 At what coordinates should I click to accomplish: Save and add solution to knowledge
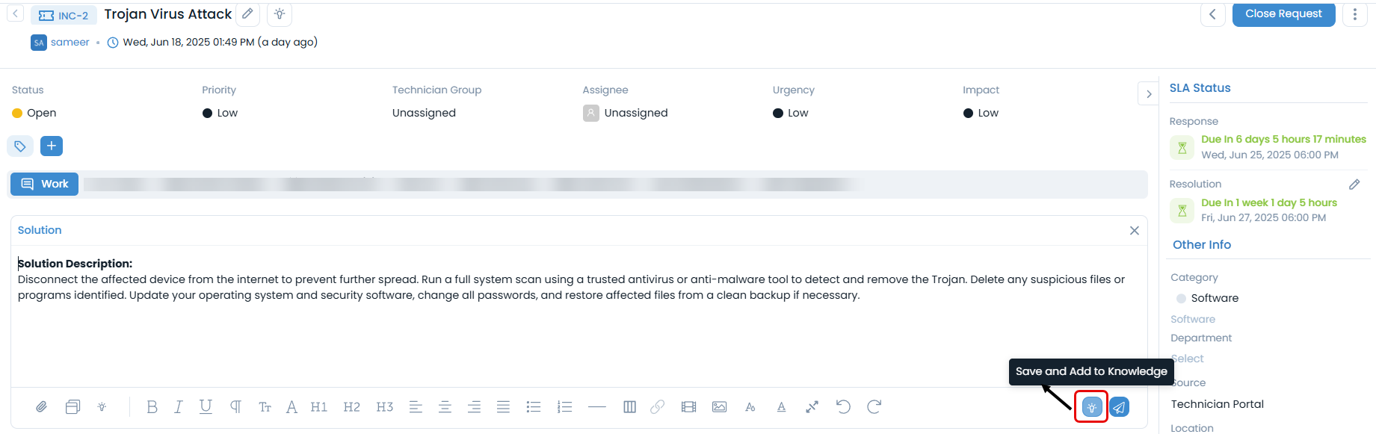click(x=1091, y=407)
